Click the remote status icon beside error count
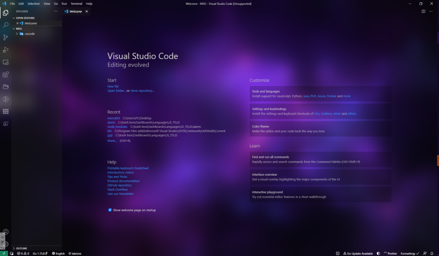 tap(12, 253)
